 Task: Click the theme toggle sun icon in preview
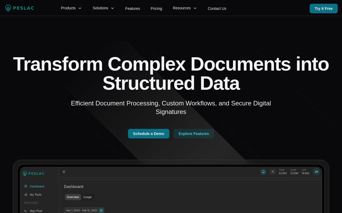tap(273, 172)
